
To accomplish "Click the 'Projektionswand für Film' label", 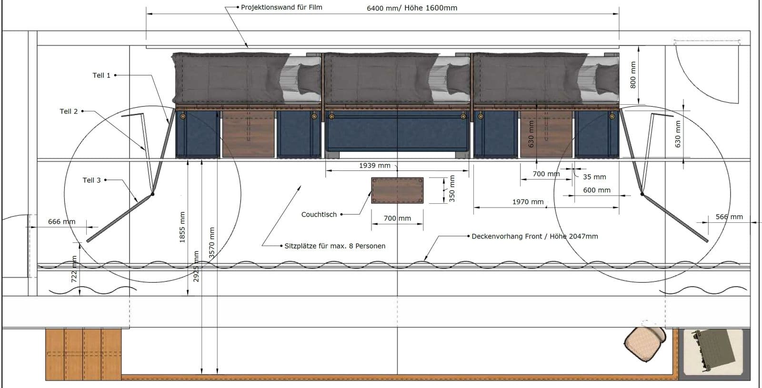I will point(281,7).
